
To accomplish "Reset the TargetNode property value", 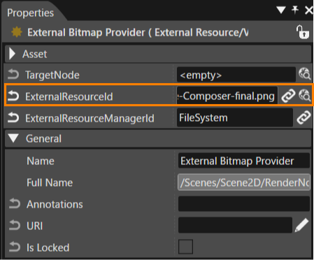I will tap(13, 75).
